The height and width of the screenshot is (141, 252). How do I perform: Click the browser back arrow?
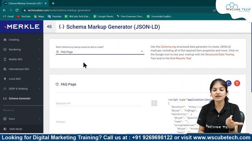point(4,10)
